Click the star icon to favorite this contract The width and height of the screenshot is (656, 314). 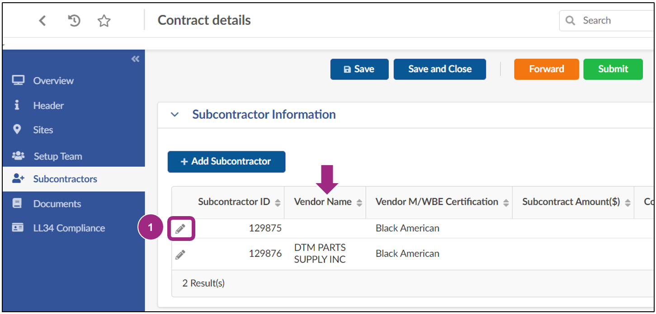pos(104,20)
